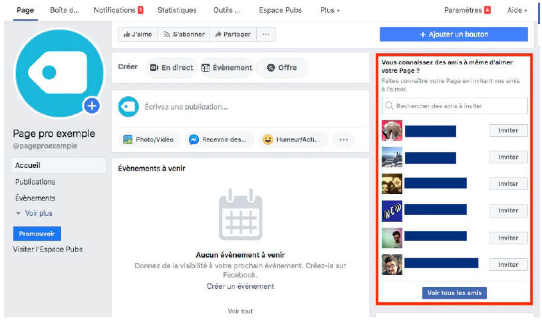Open the Espace Pubs tab
Screen dimensions: 542x320
point(281,11)
